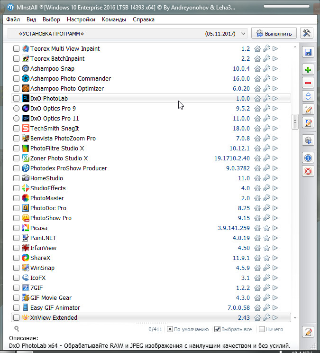Screen dimensions: 320x353
Task: Toggle the 'Ничего' checkbox
Action: (262, 329)
